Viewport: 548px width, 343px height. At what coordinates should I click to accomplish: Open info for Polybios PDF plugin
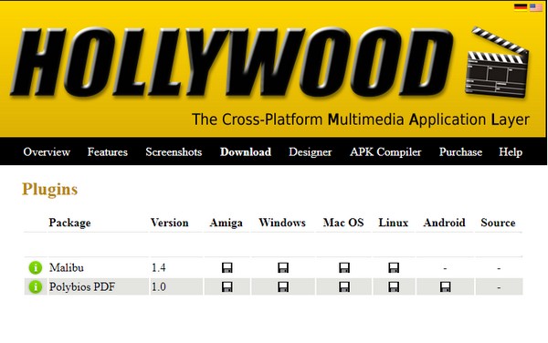[36, 286]
